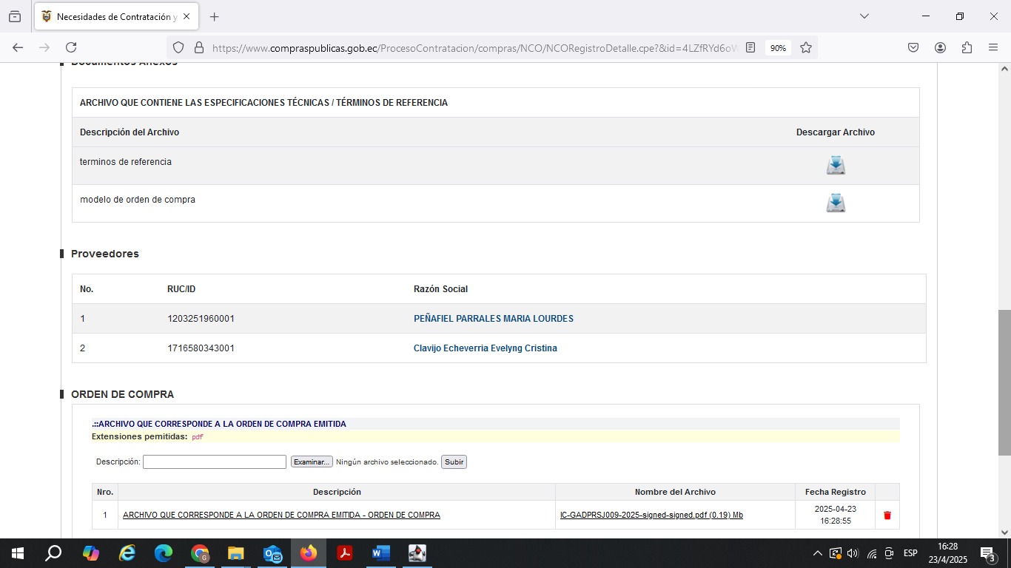Open PEÑAFIEL PARRALES MARIA LOURDES provider link
Viewport: 1011px width, 568px height.
pos(493,319)
